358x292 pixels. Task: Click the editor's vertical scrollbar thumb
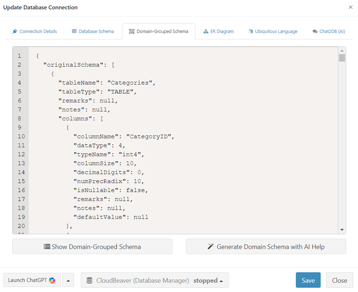pos(342,58)
